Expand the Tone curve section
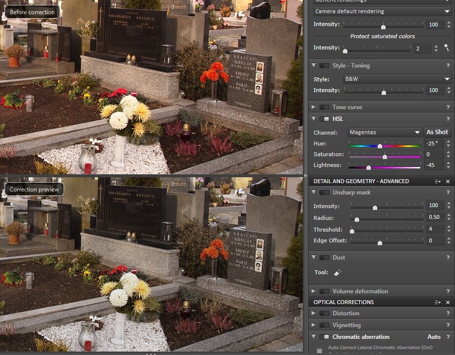Screen dimensions: 455x355 pyautogui.click(x=314, y=107)
